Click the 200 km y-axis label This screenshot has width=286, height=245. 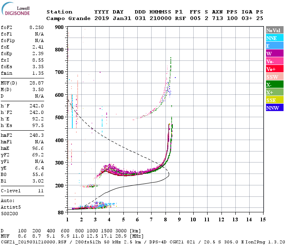coord(59,185)
